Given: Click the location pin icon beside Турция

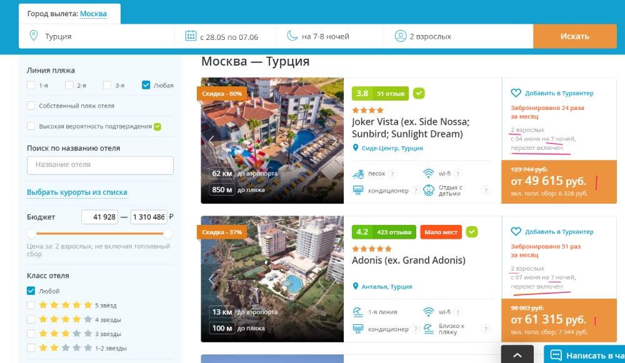Looking at the screenshot, I should tap(34, 36).
